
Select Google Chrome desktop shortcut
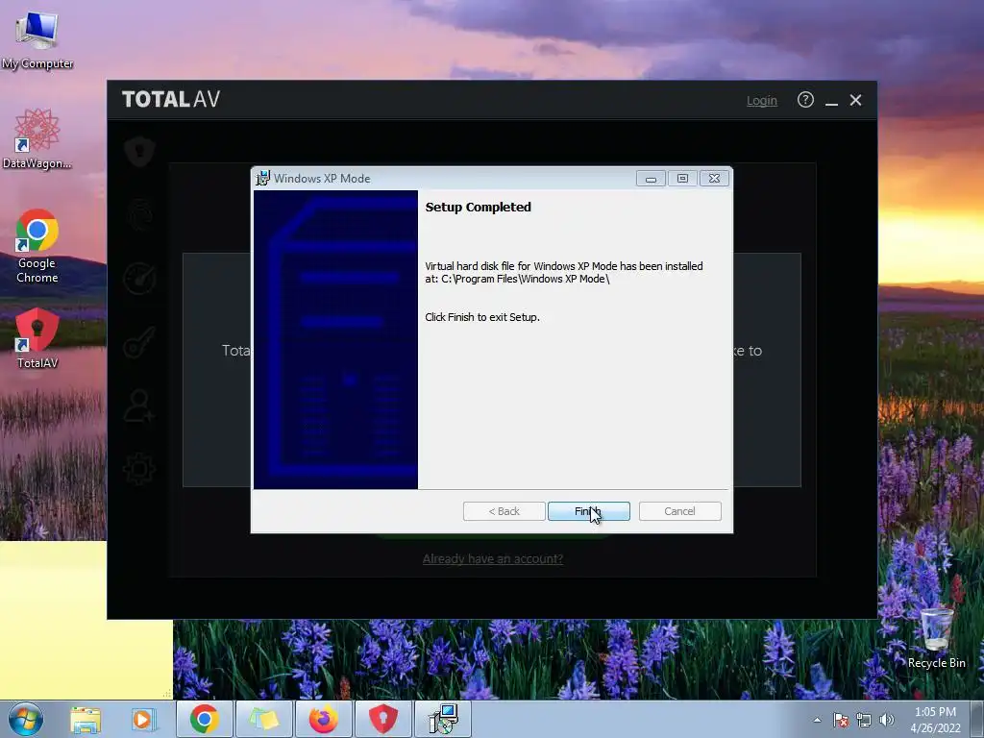tap(37, 246)
